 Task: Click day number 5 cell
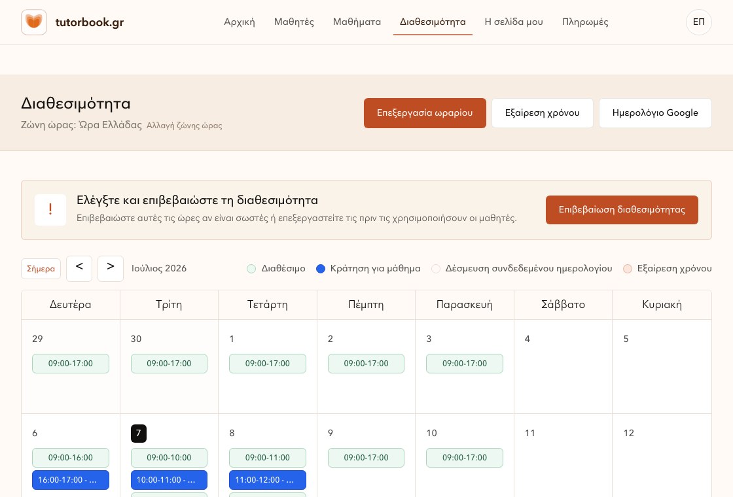(x=662, y=367)
